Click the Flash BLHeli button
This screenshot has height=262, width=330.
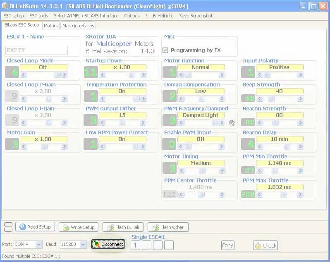123,227
